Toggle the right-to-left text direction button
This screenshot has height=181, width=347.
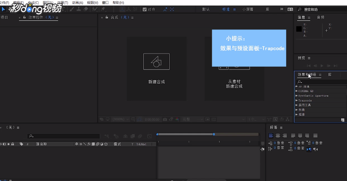click(x=316, y=149)
